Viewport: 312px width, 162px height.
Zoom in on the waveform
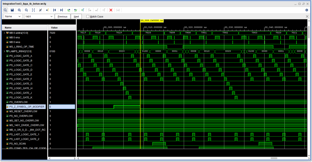(19, 10)
